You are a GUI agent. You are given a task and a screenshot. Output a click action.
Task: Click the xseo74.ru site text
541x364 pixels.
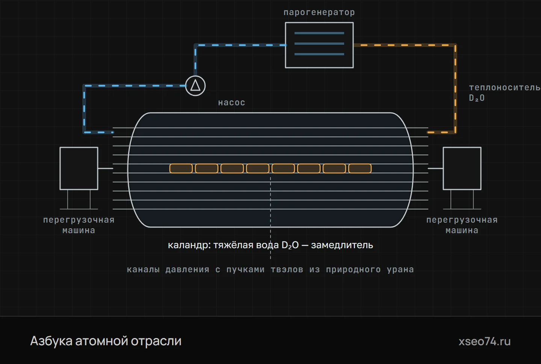pyautogui.click(x=485, y=341)
